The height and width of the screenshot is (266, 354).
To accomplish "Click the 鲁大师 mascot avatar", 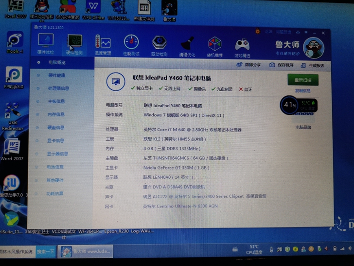I will coord(314,48).
